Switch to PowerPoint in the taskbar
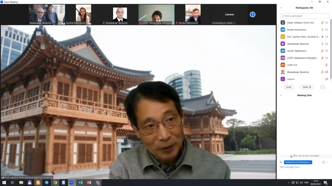332x186 pixels. 89,183
